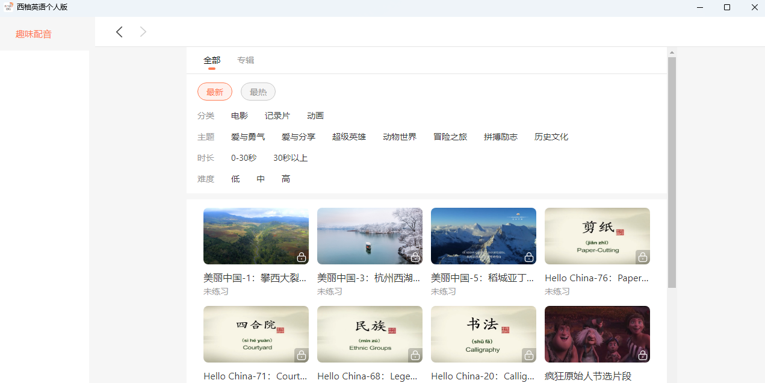Select theme 动物世界
Viewport: 765px width, 383px height.
pos(400,137)
